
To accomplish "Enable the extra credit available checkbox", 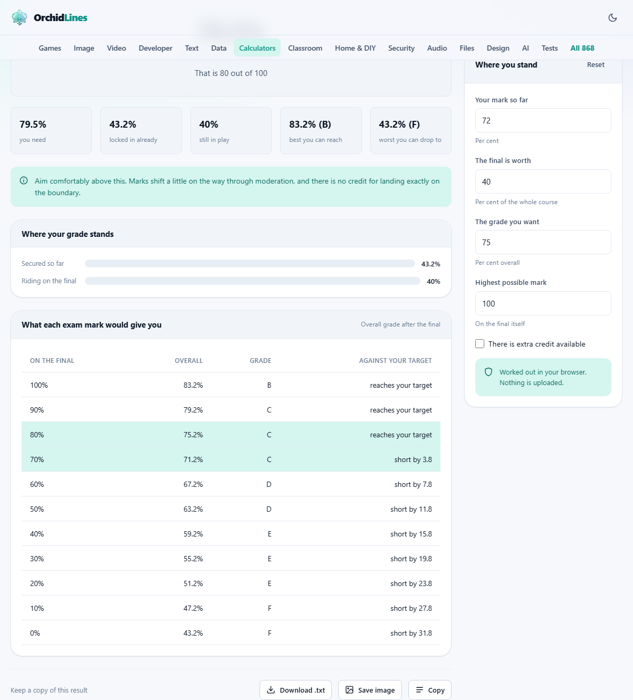I will 479,344.
